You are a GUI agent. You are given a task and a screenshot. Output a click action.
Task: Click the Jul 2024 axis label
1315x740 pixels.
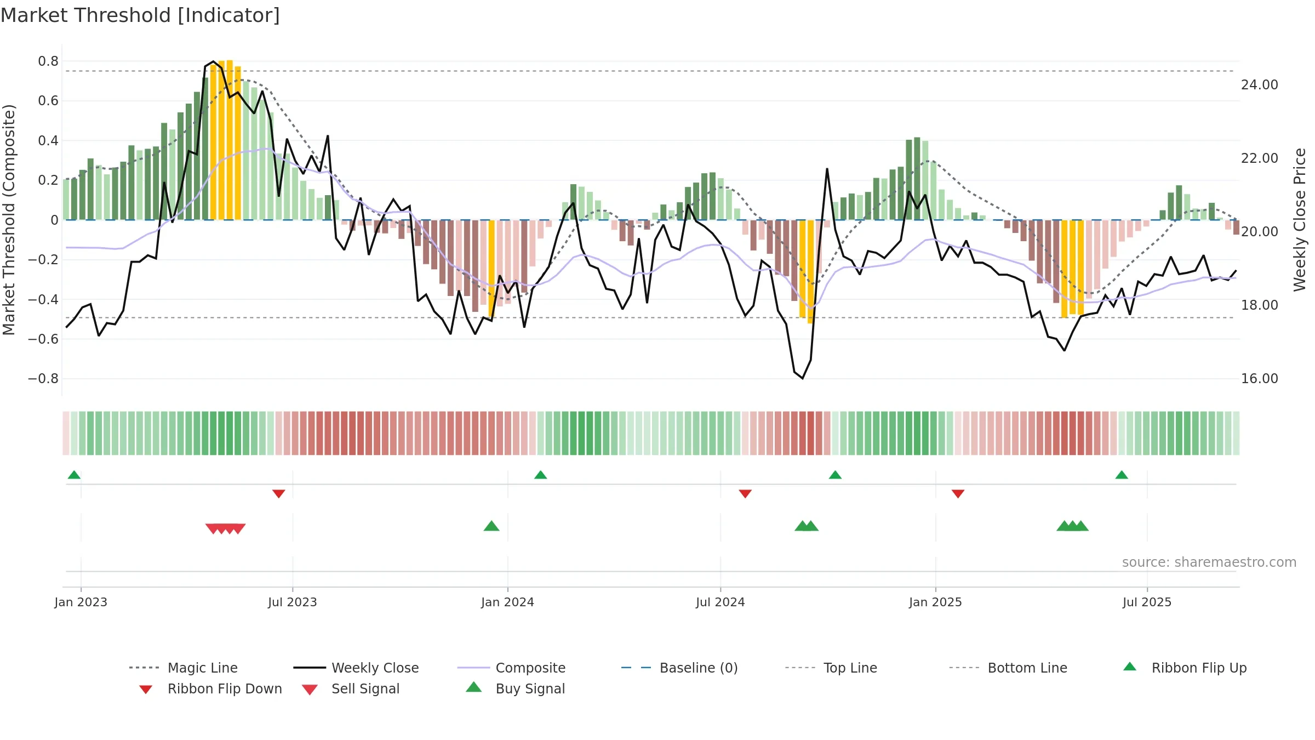(721, 602)
